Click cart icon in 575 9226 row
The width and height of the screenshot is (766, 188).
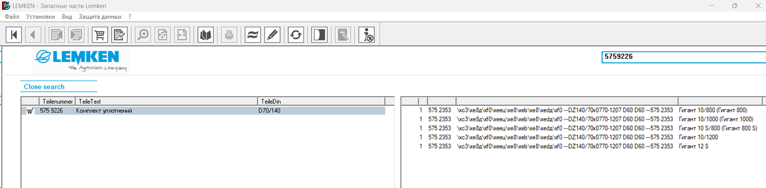[30, 111]
